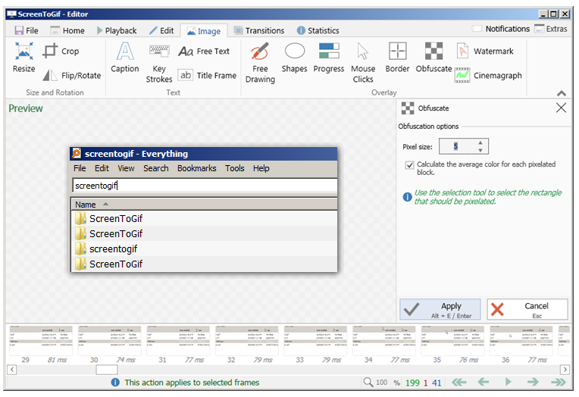Image resolution: width=579 pixels, height=397 pixels.
Task: Open the Extras menu
Action: [551, 29]
